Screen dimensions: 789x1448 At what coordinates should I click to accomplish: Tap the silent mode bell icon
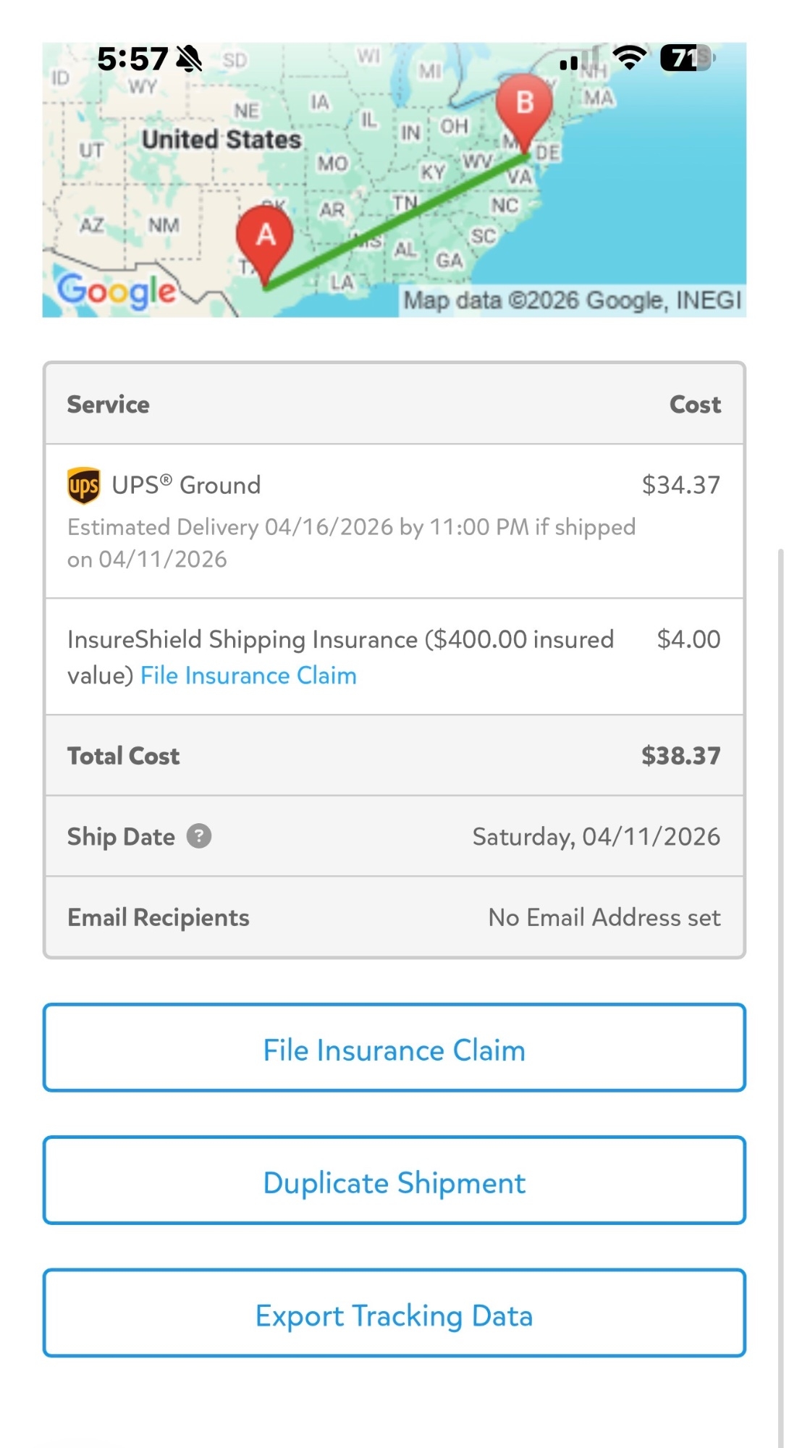point(189,59)
